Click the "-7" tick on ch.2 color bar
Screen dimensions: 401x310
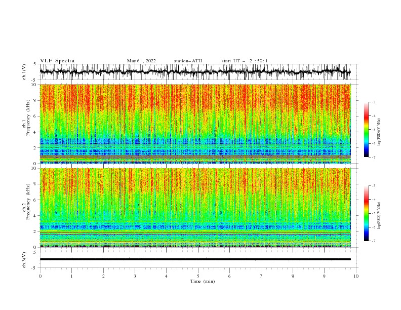(373, 241)
